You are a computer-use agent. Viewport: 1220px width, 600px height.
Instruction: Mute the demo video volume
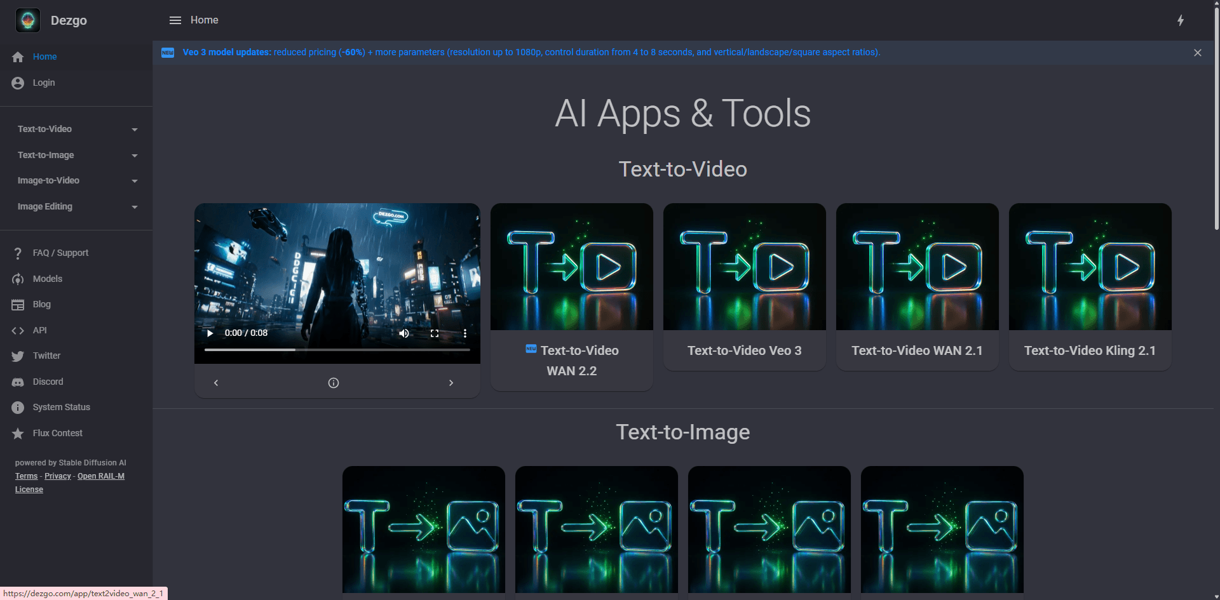coord(404,333)
